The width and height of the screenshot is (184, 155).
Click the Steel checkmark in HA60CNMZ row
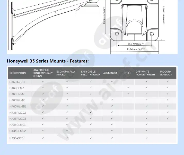click(128, 94)
